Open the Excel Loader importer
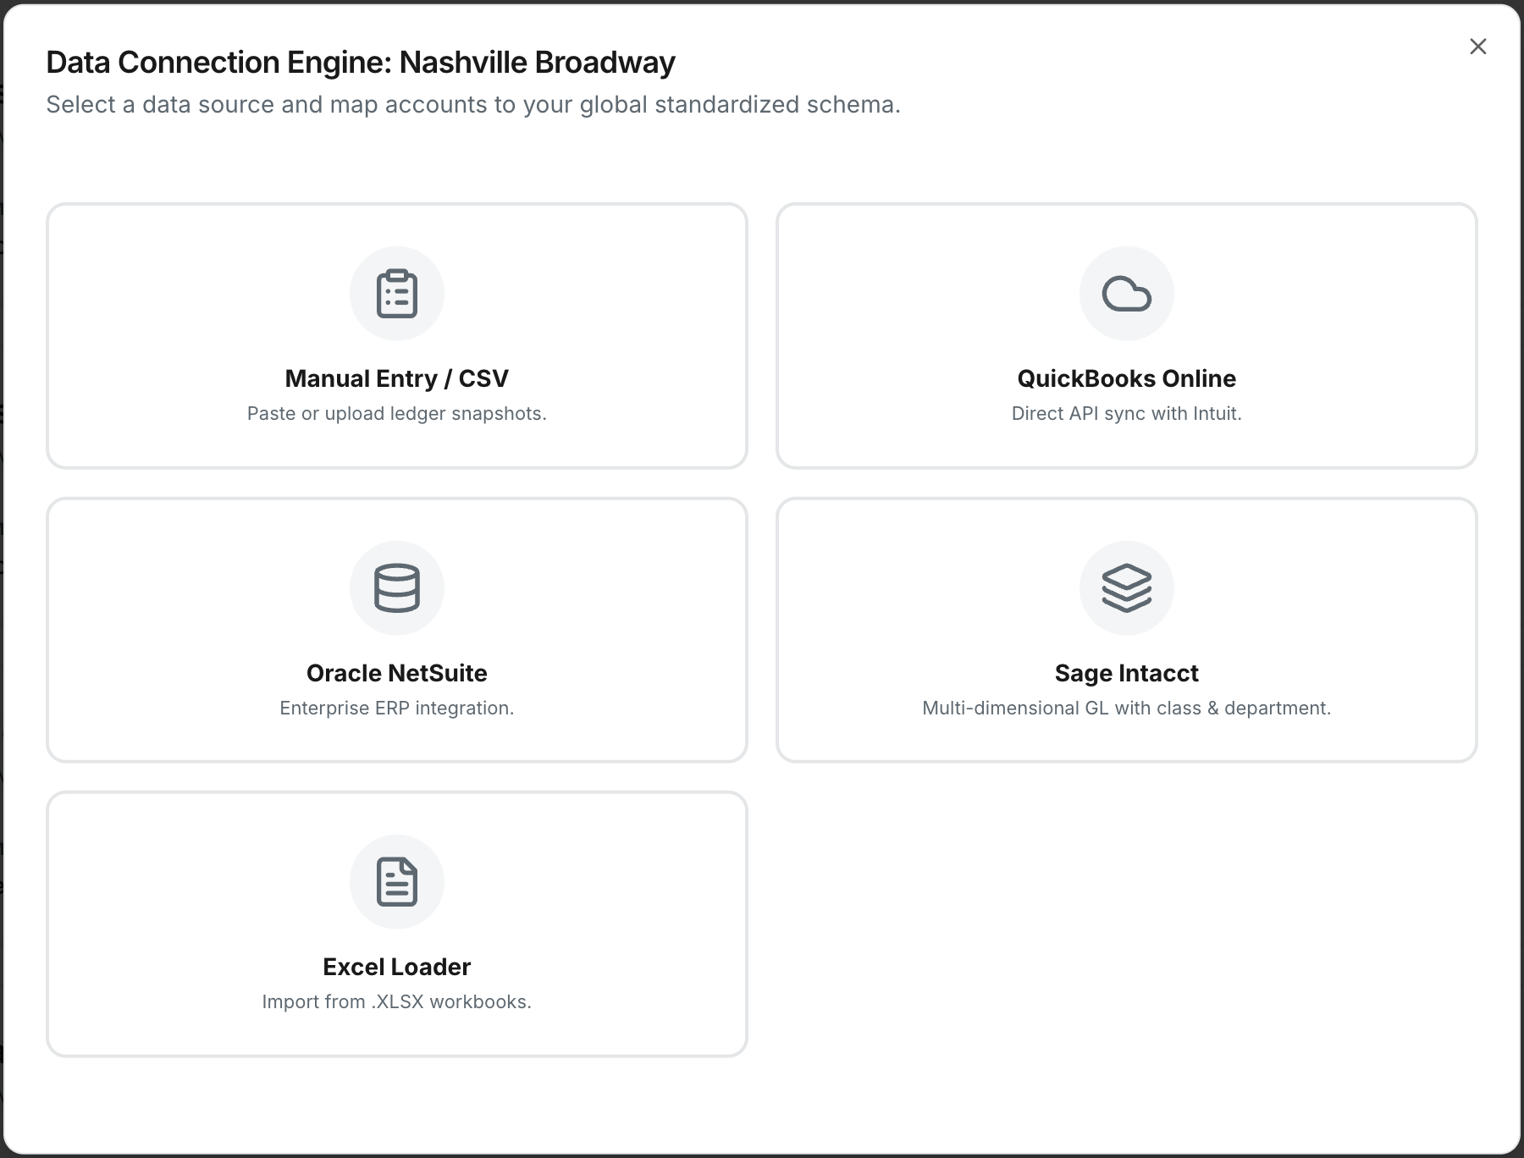 (x=396, y=924)
